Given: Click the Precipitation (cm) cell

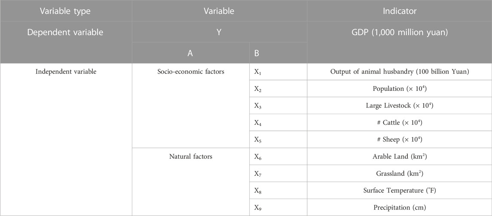Looking at the screenshot, I should tap(400, 207).
